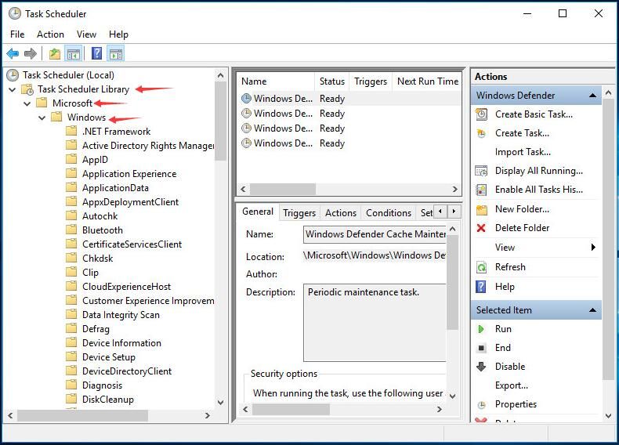This screenshot has width=619, height=445.
Task: Click the Create Basic Task icon
Action: tap(481, 114)
